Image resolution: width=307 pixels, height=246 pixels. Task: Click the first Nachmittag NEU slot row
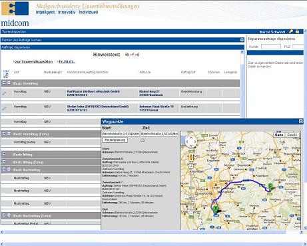(x=51, y=178)
